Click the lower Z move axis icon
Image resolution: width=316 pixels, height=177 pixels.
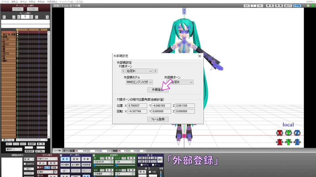297,142
